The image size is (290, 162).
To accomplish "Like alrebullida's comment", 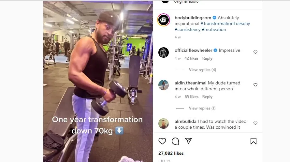I will tap(255, 123).
